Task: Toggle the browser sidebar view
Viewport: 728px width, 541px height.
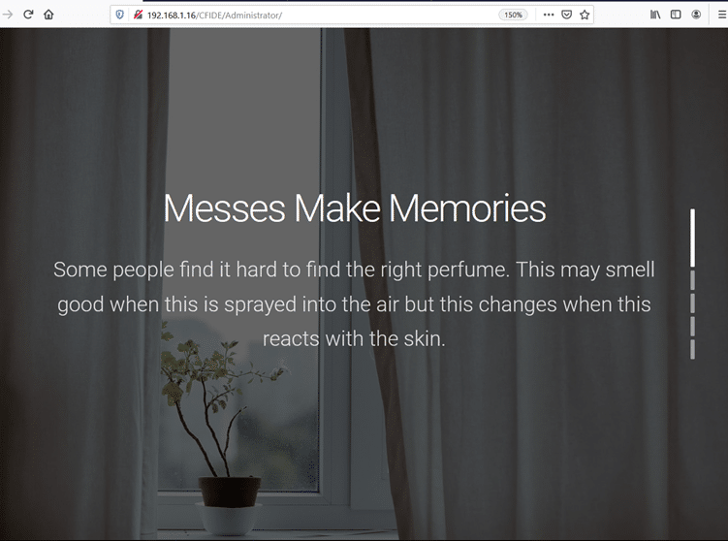Action: coord(676,15)
